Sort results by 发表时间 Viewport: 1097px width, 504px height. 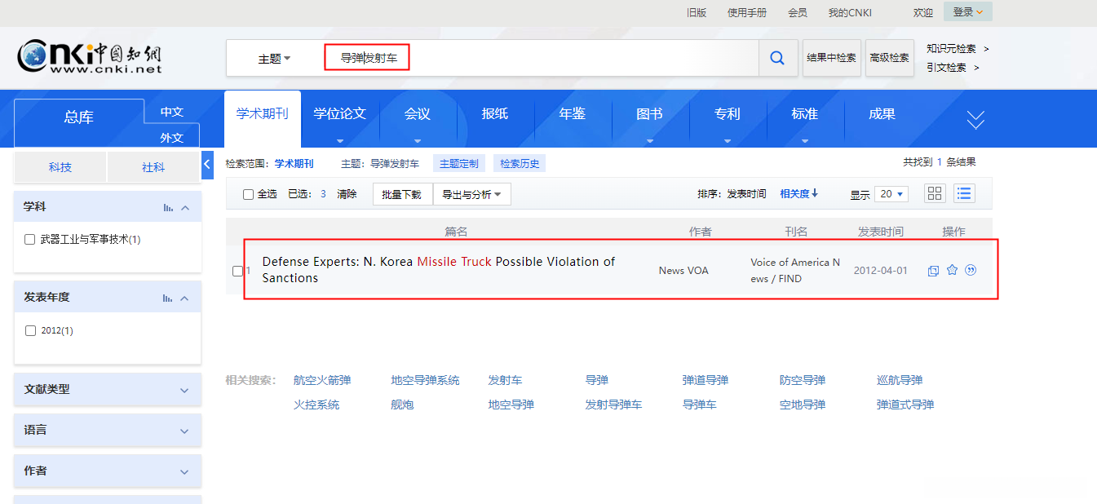click(x=747, y=194)
